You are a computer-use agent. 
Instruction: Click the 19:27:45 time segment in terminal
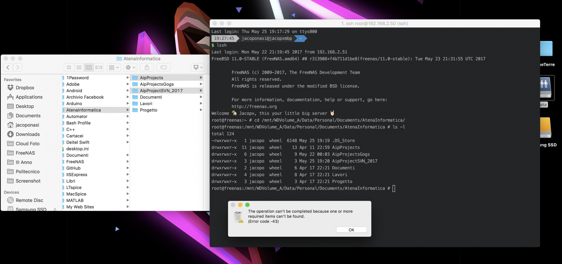point(224,38)
